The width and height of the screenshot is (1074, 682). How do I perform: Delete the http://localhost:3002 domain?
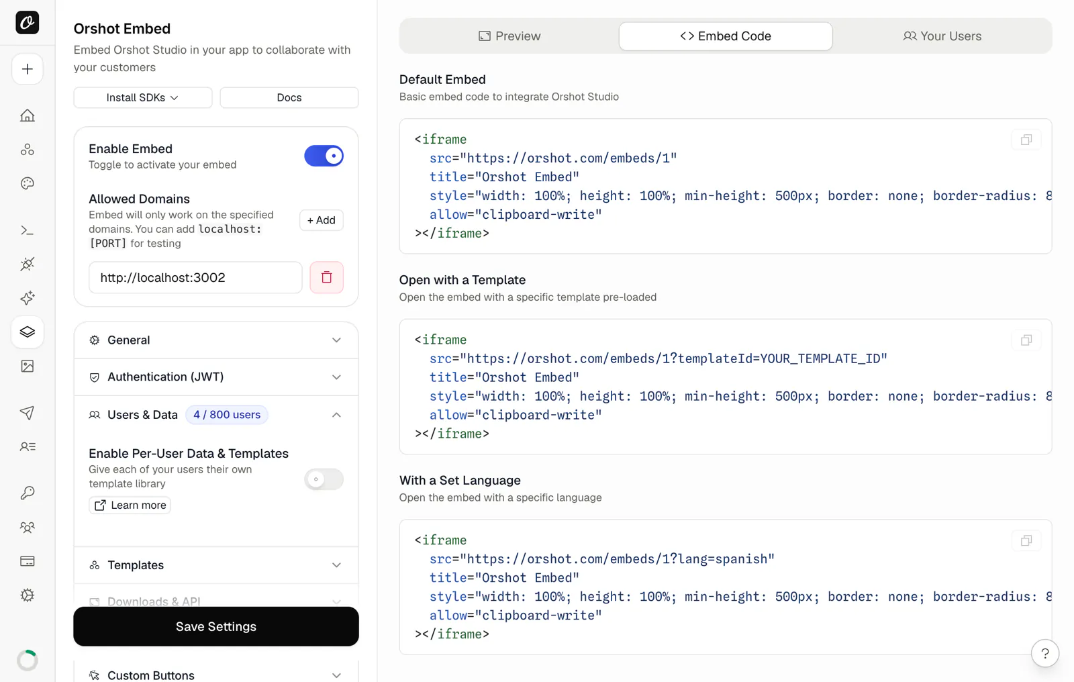(326, 277)
